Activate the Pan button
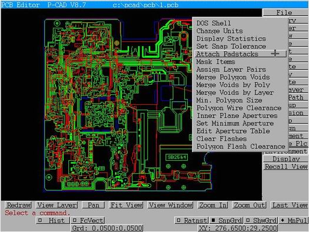 [x=94, y=205]
